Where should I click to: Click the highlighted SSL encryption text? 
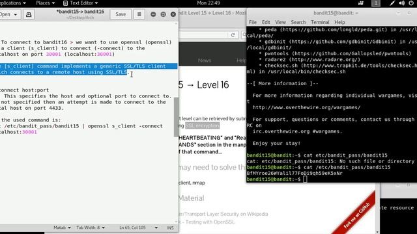[x=203, y=125]
